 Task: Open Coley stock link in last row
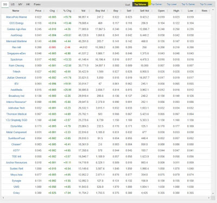[x=16, y=193]
